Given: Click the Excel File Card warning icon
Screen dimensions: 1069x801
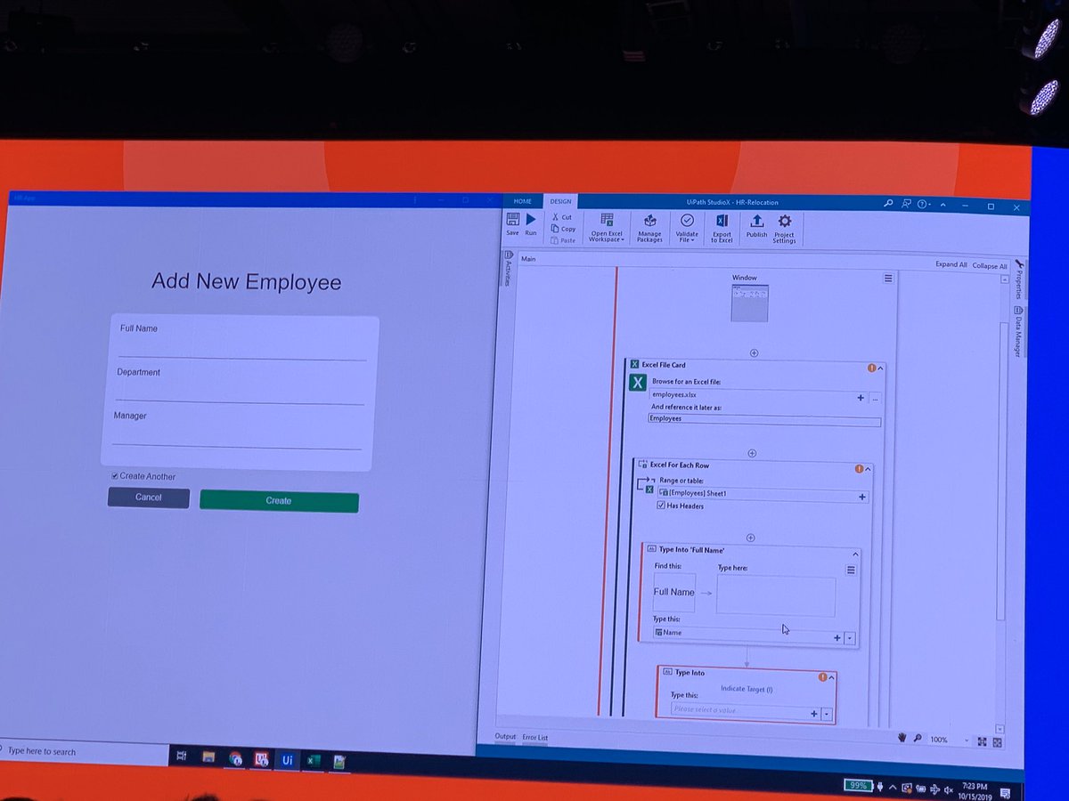Looking at the screenshot, I should 871,368.
